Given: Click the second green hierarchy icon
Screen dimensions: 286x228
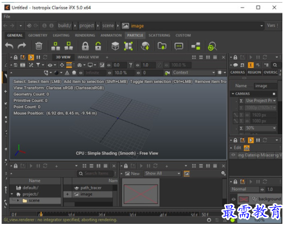Looking at the screenshot, I should point(69,46).
